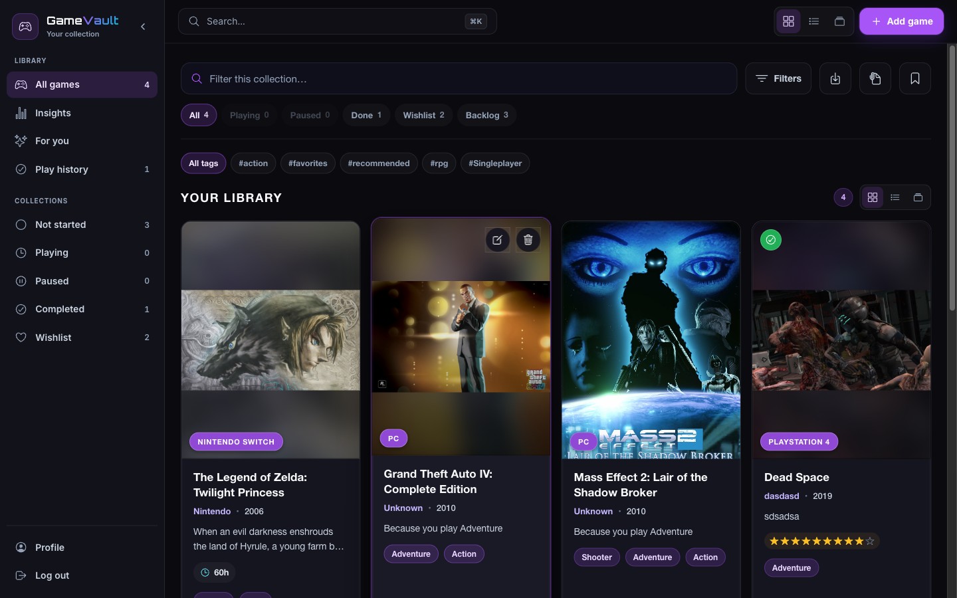Screen dimensions: 957x598
Task: Click the Nintendo Switch platform badge
Action: coord(236,442)
